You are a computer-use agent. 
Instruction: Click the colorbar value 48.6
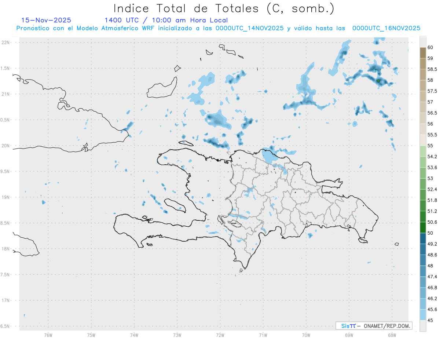click(432, 255)
